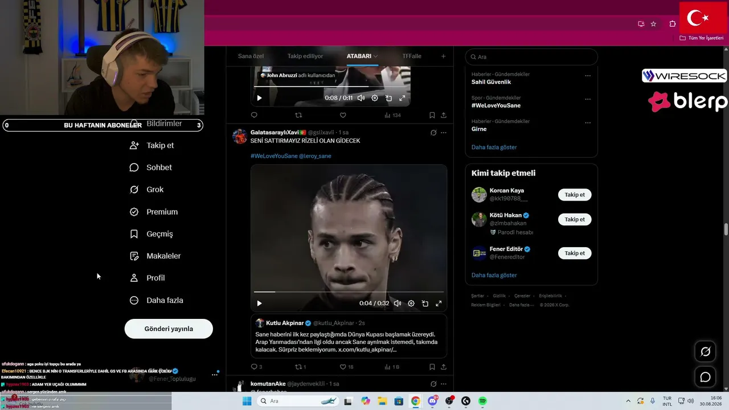This screenshot has height=410, width=729.
Task: Follow Fener Editör
Action: tap(575, 253)
